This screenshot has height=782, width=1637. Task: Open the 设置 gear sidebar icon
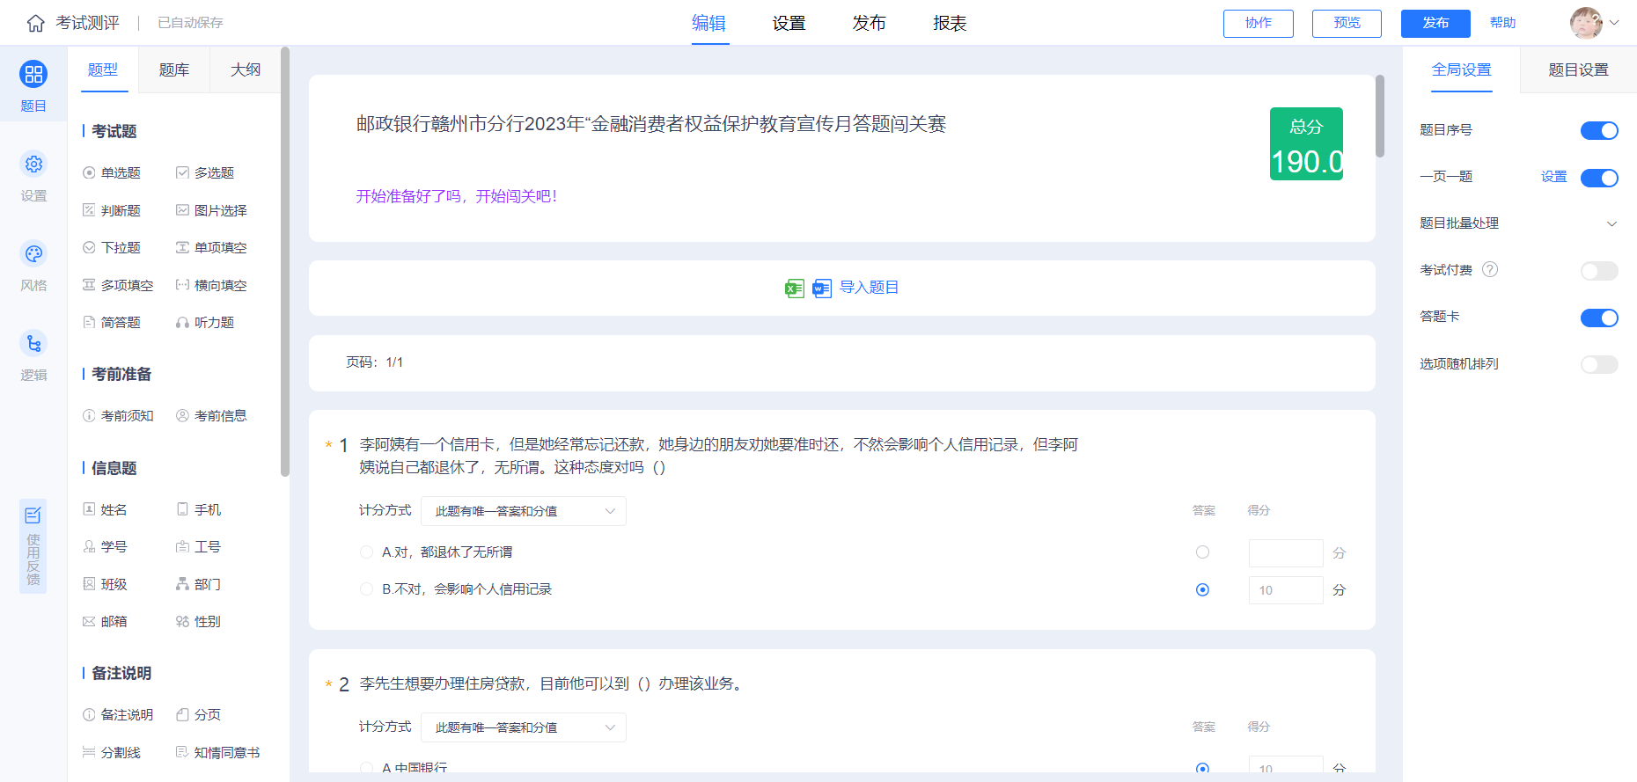[33, 164]
